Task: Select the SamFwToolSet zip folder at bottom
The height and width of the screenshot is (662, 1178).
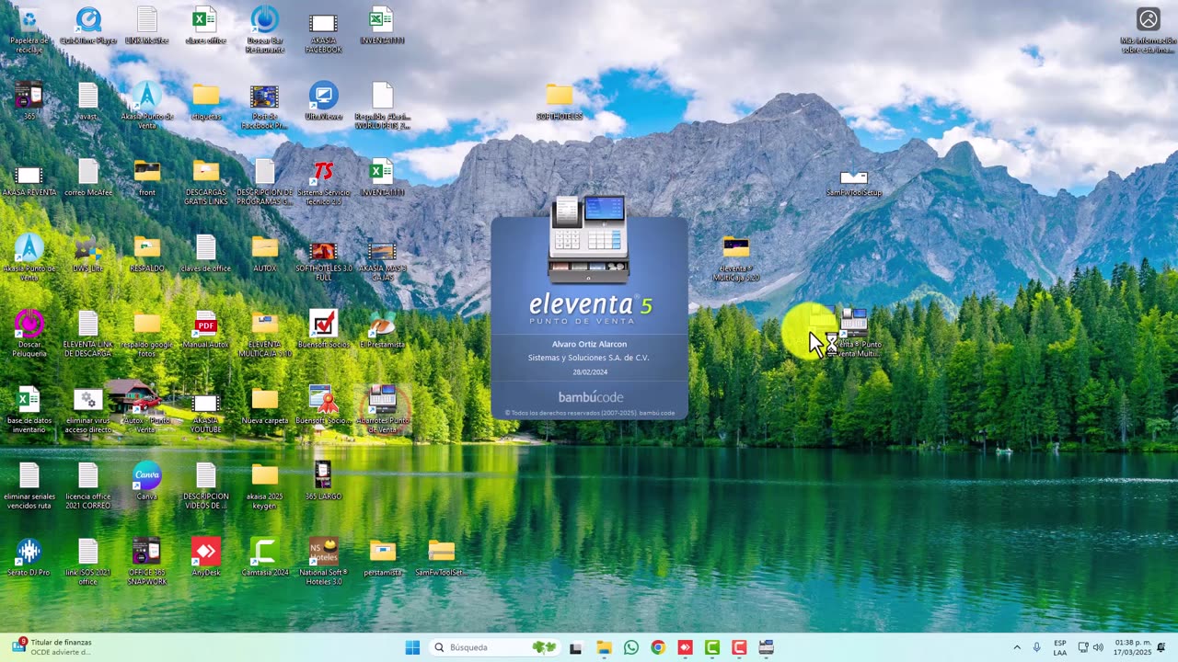Action: [441, 557]
